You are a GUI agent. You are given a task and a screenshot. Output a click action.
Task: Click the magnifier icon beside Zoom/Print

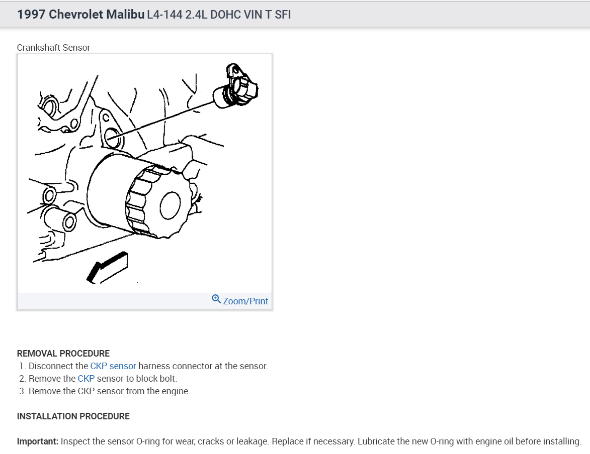(x=216, y=299)
